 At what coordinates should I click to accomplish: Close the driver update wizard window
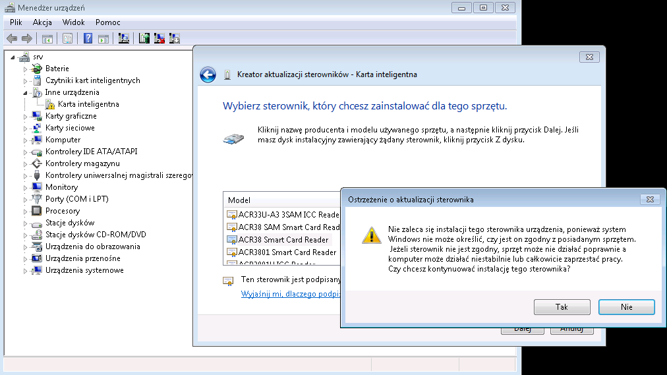[590, 57]
